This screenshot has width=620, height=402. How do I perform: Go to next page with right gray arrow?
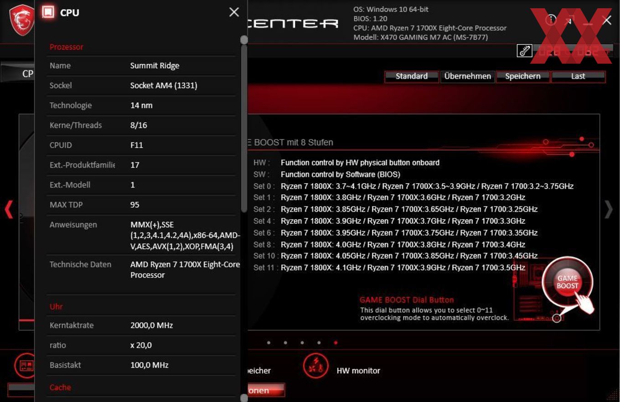[609, 210]
